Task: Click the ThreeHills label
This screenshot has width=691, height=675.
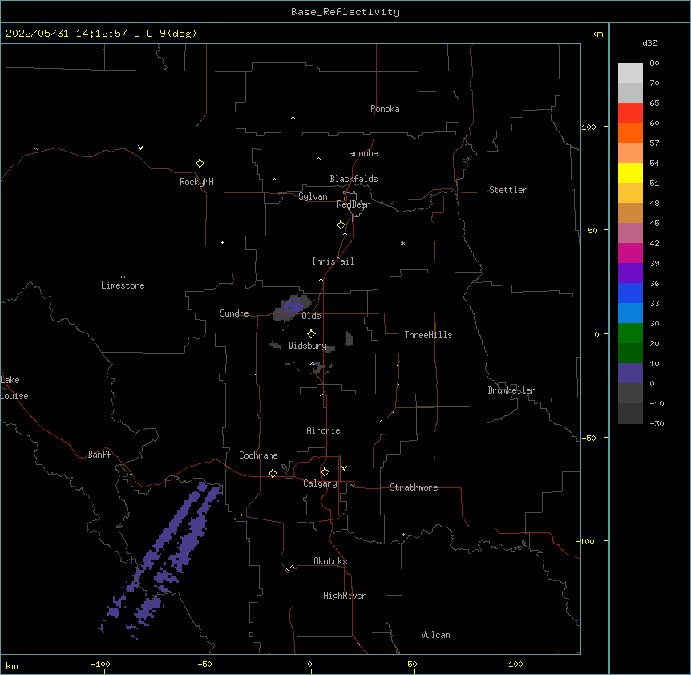Action: pos(428,335)
